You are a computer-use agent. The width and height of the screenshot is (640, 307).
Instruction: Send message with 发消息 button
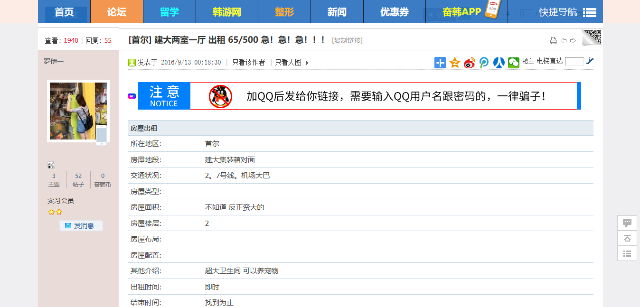pos(81,226)
